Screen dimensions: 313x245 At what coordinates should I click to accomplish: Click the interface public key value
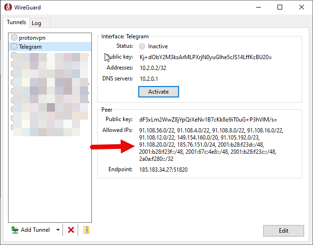pos(206,57)
